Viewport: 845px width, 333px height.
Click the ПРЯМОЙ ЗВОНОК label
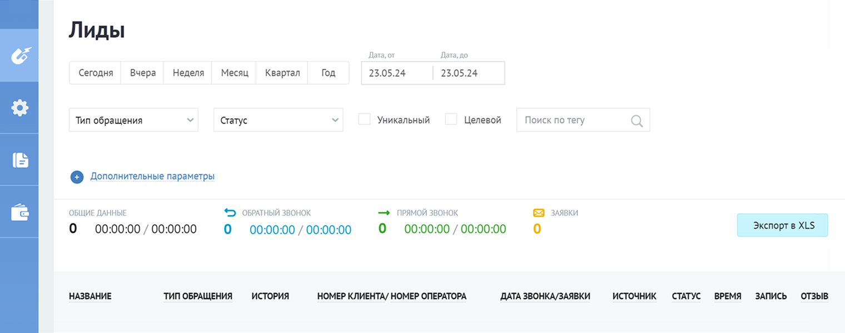click(x=428, y=213)
